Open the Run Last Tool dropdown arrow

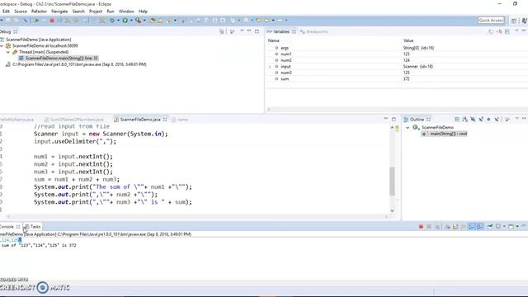tap(144, 21)
